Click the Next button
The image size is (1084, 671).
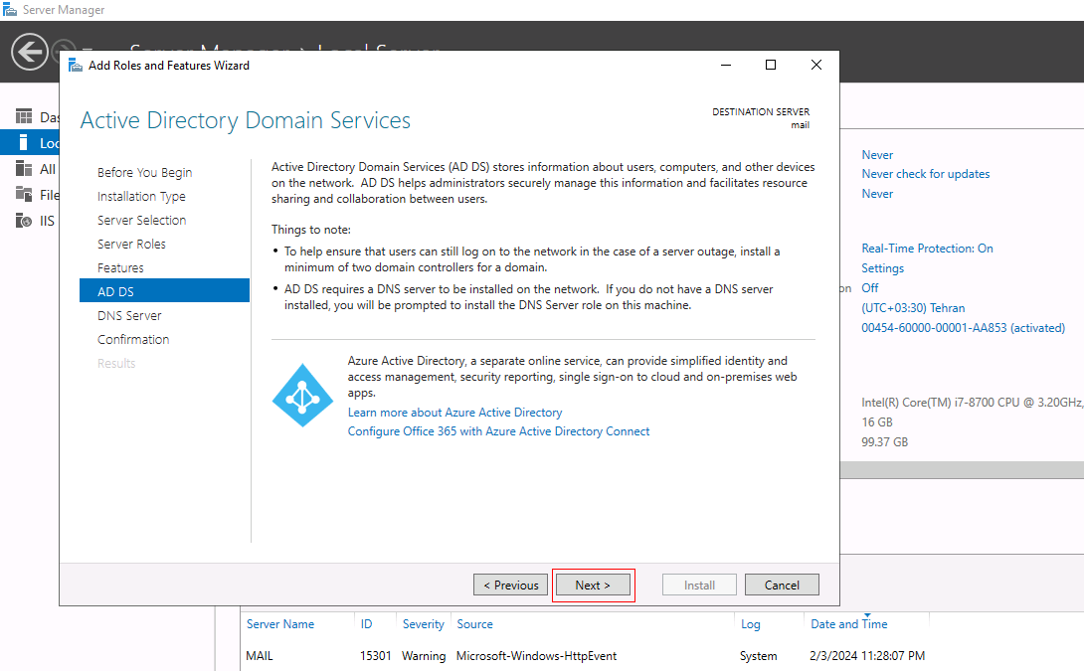[593, 586]
